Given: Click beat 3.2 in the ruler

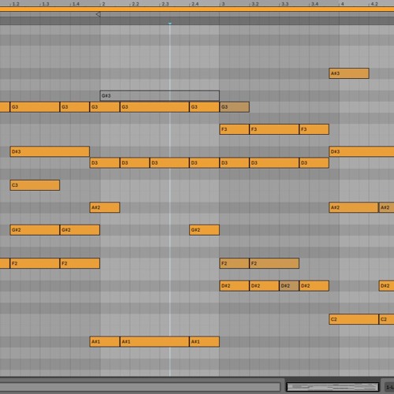Looking at the screenshot, I should [x=255, y=4].
